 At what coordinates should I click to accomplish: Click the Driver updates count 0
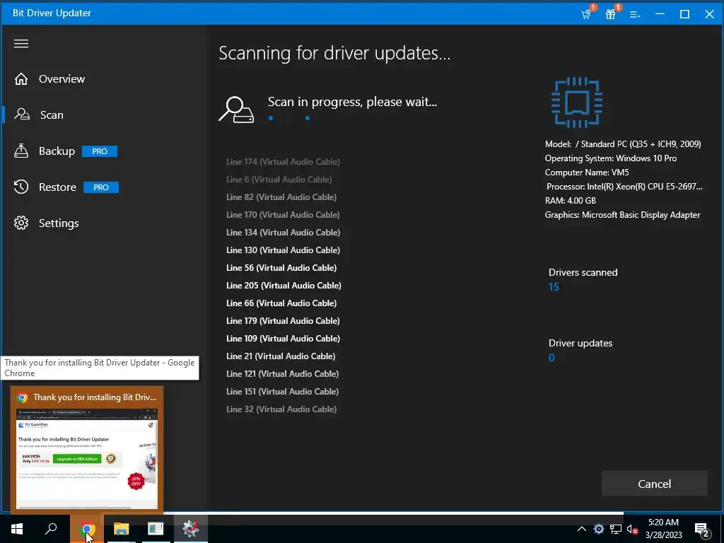[551, 357]
